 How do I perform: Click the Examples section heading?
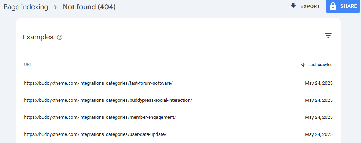(x=38, y=37)
